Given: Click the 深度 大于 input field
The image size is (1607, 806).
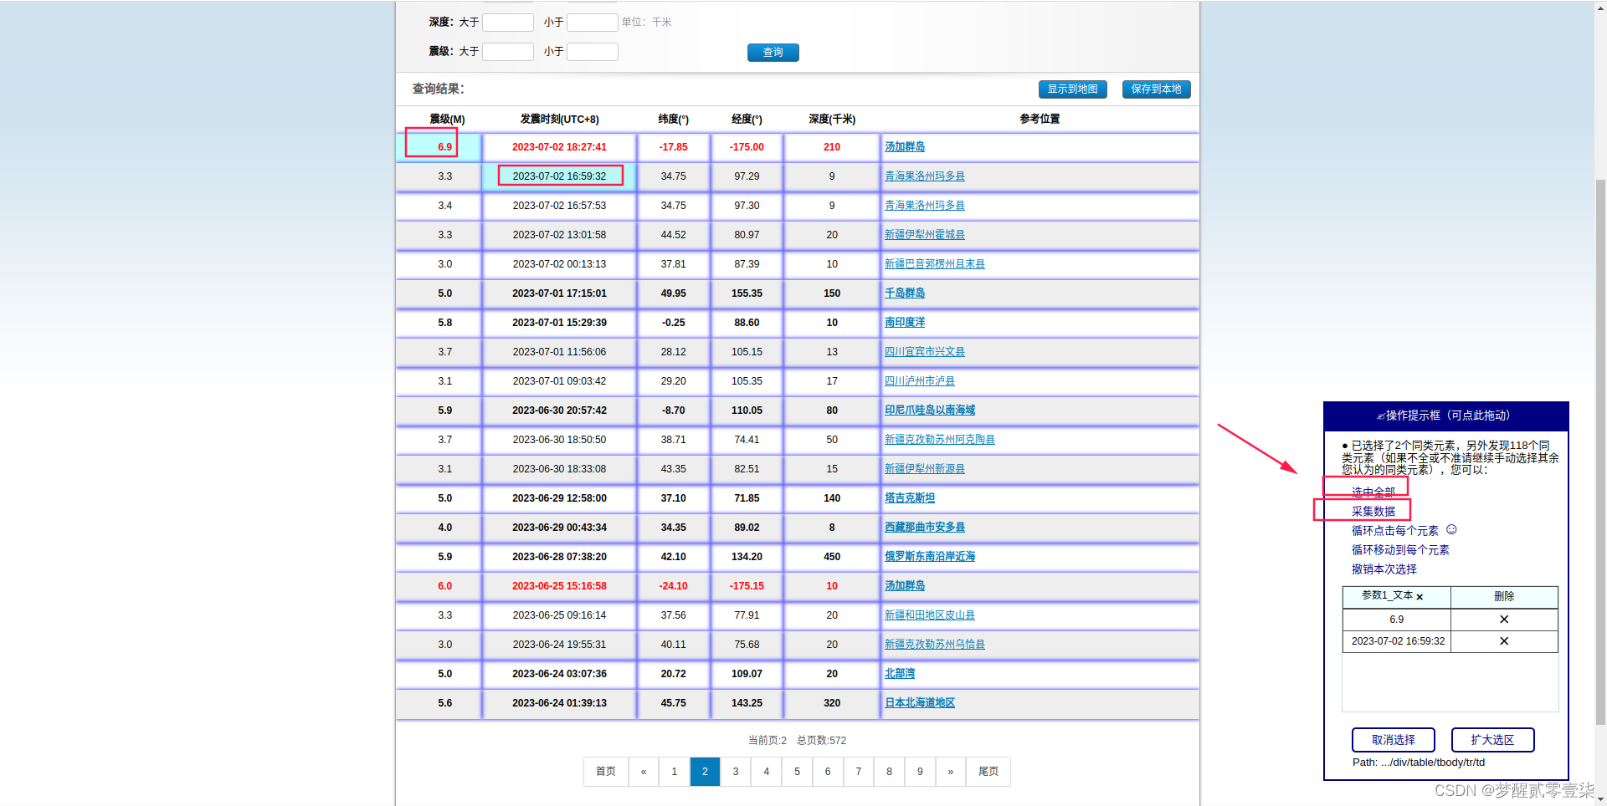Looking at the screenshot, I should click(x=508, y=23).
